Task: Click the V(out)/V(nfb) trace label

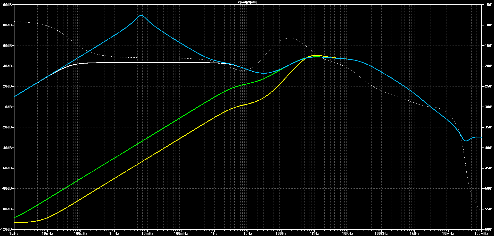Action: coord(247,2)
